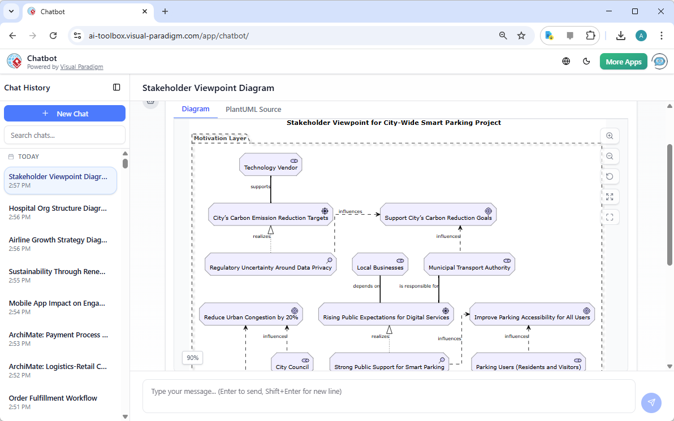Toggle the Chat History panel visibility
The height and width of the screenshot is (421, 674).
pyautogui.click(x=116, y=87)
